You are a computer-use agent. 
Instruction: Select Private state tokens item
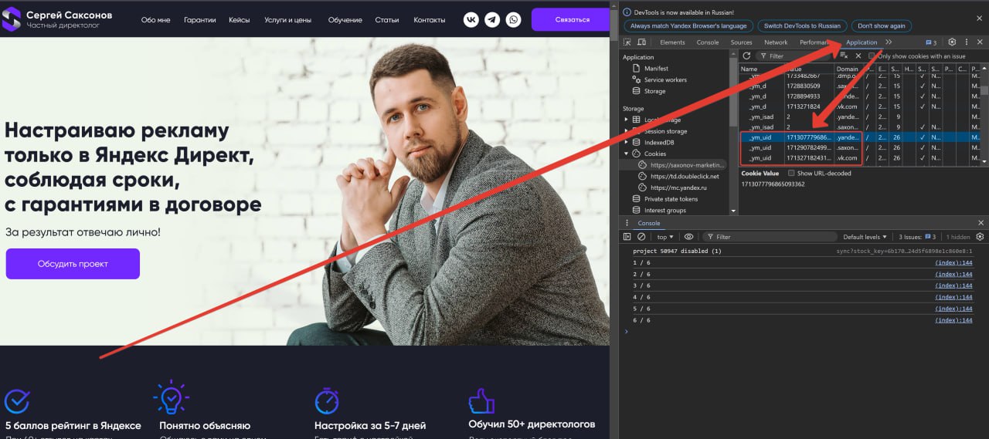click(x=671, y=199)
